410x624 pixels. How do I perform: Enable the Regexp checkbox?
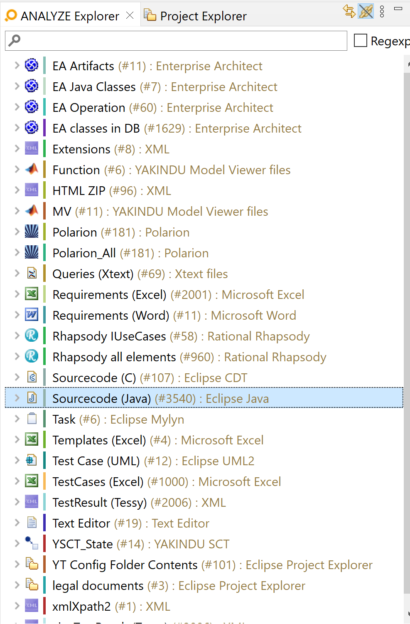tap(360, 41)
